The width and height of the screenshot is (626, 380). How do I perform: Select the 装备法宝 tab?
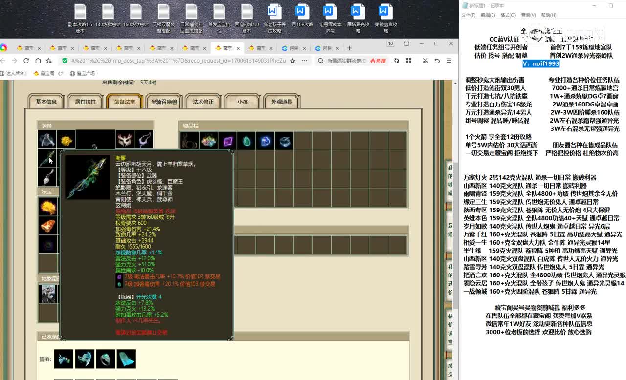tap(124, 102)
